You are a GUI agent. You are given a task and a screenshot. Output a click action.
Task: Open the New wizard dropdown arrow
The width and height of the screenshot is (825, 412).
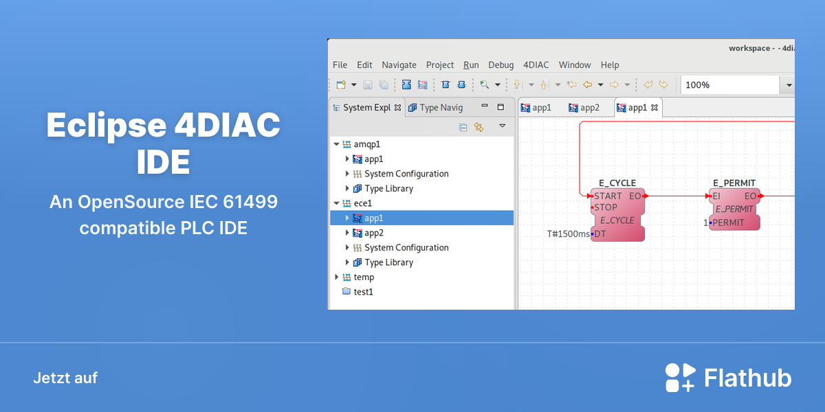pyautogui.click(x=354, y=85)
